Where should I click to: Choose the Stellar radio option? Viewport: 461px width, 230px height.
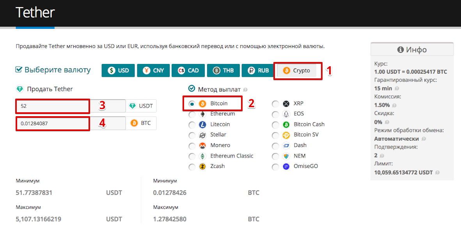click(x=192, y=135)
